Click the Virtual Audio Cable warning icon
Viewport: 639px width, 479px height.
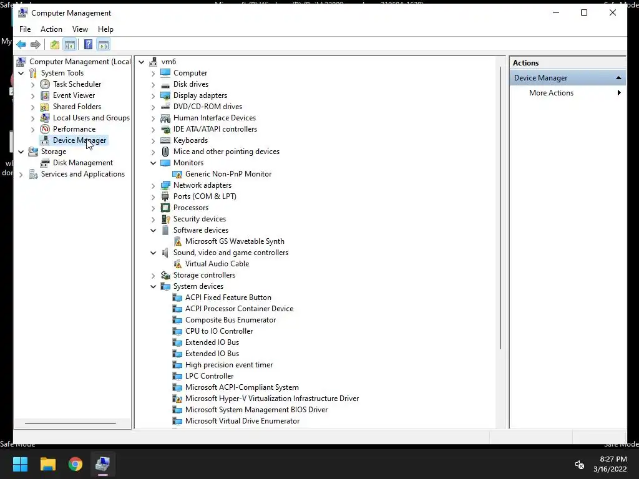click(177, 264)
